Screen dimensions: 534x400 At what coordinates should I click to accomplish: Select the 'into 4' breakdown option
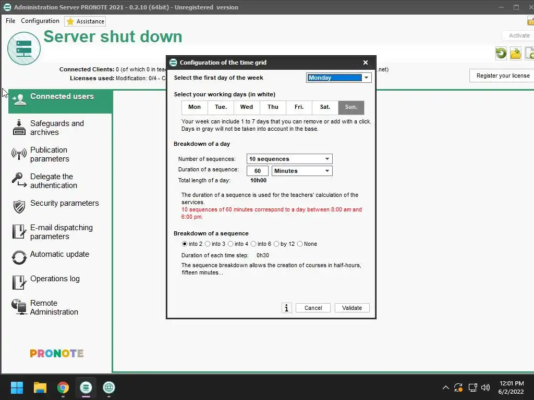point(230,244)
